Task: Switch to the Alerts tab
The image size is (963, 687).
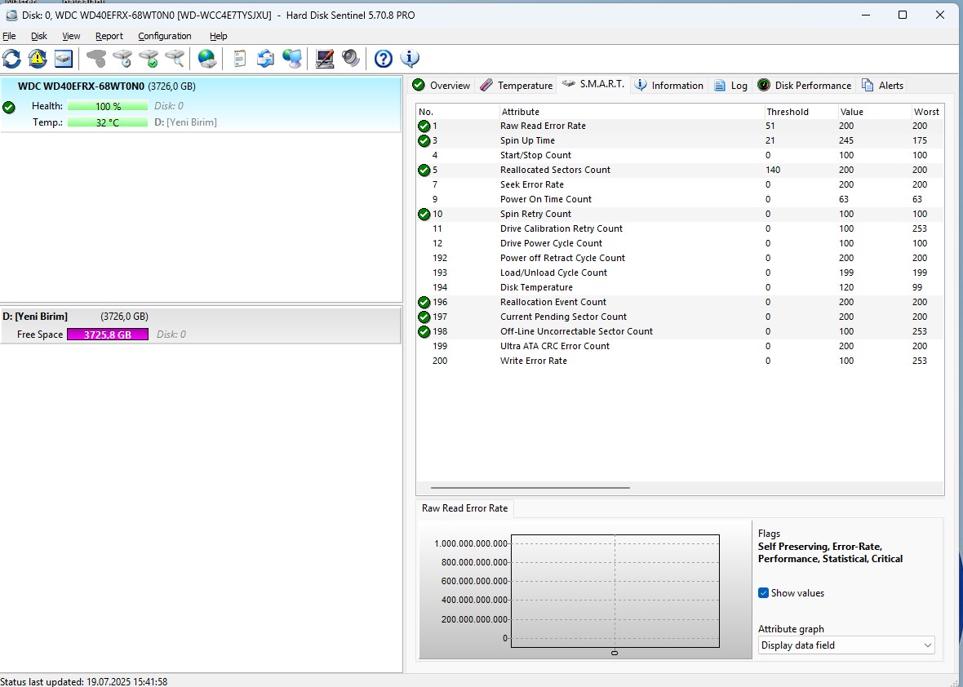Action: point(882,86)
